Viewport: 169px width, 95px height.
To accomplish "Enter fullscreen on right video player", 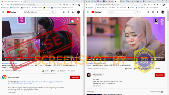I will (162, 59).
